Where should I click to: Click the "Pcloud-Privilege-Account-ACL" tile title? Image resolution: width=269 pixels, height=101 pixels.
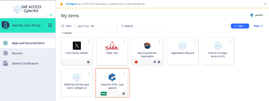click(218, 55)
